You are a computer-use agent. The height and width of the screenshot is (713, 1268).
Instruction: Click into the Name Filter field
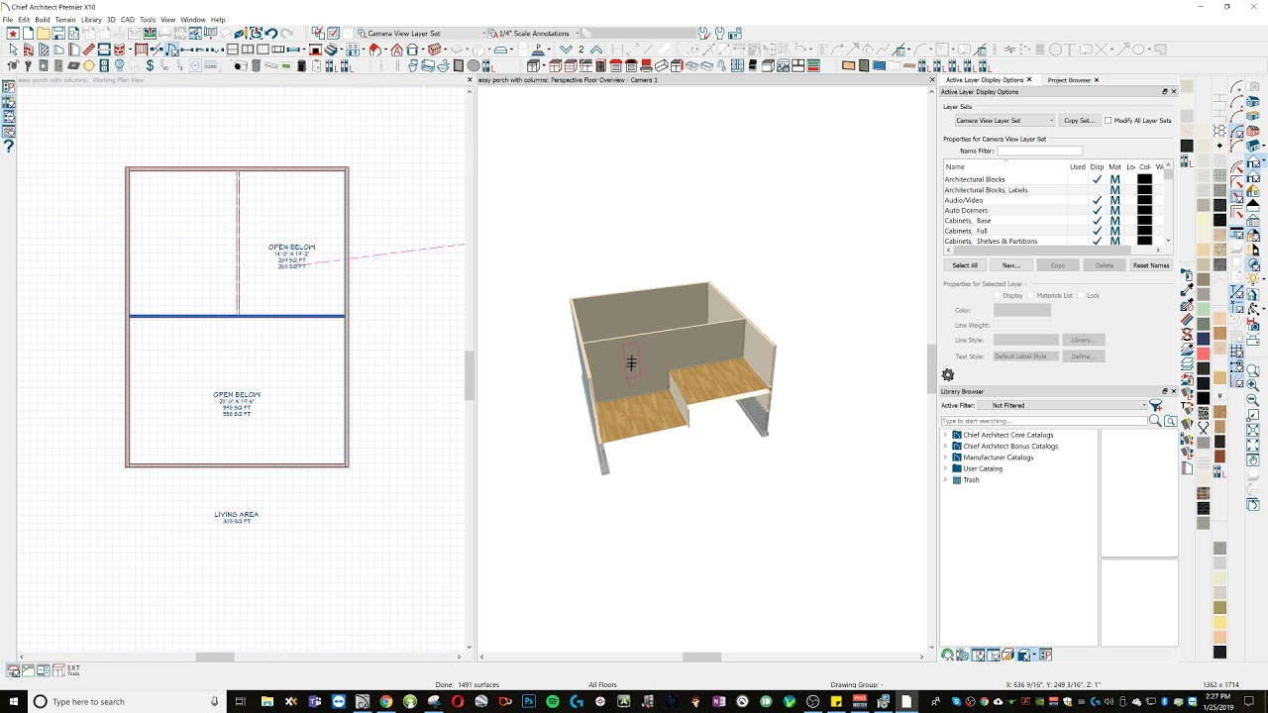(x=1039, y=151)
